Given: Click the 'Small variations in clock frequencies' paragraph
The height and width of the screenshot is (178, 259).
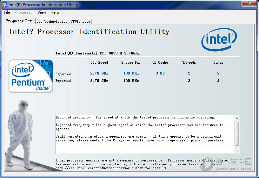Looking at the screenshot, I should click(x=140, y=139).
